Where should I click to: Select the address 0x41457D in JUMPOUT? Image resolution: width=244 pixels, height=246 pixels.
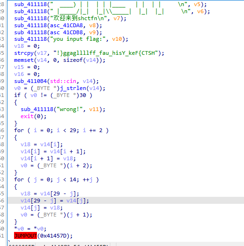coord(53,236)
